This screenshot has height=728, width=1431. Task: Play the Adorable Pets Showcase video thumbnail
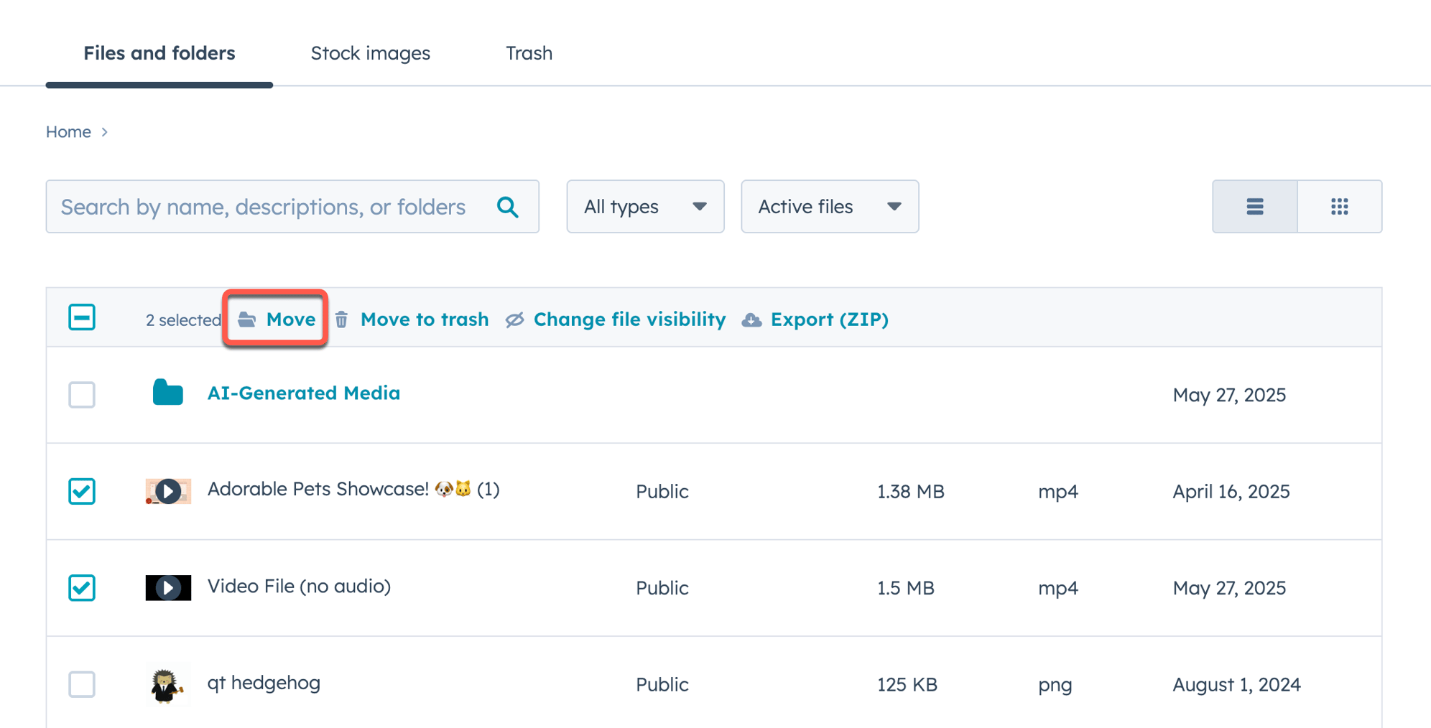(168, 491)
